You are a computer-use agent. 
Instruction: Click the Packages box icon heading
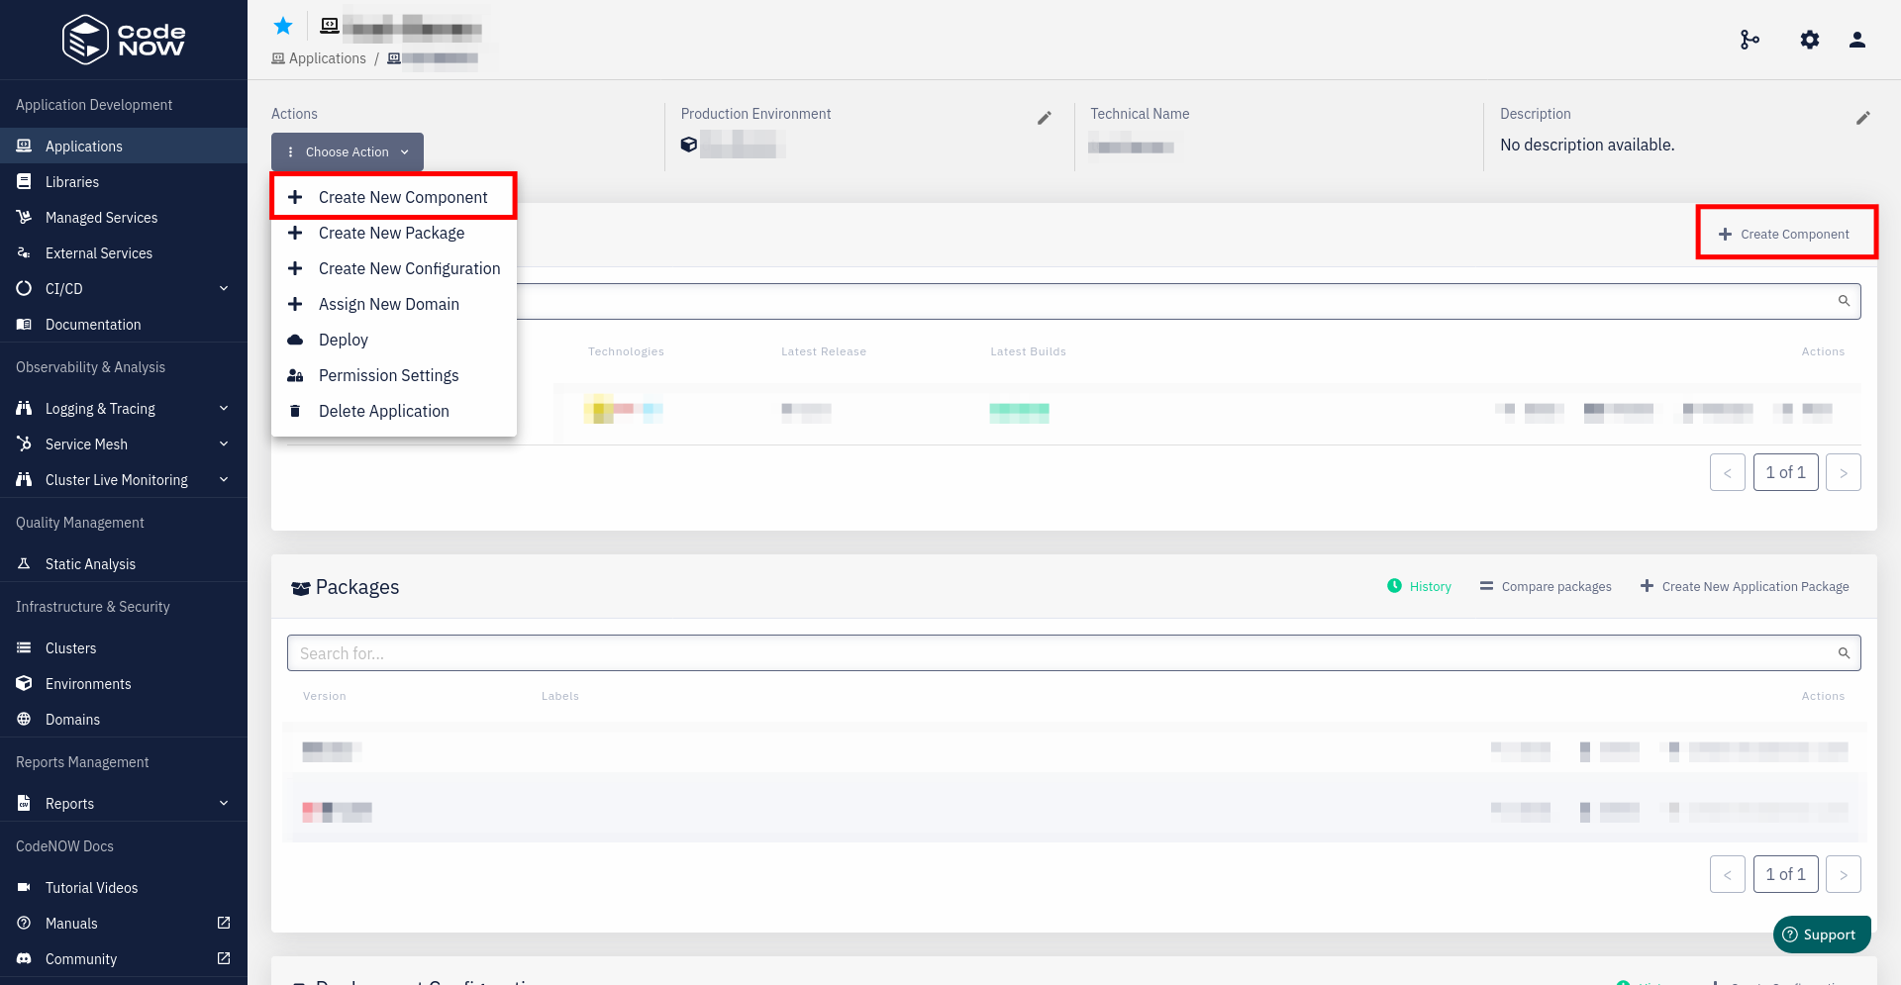pyautogui.click(x=301, y=588)
